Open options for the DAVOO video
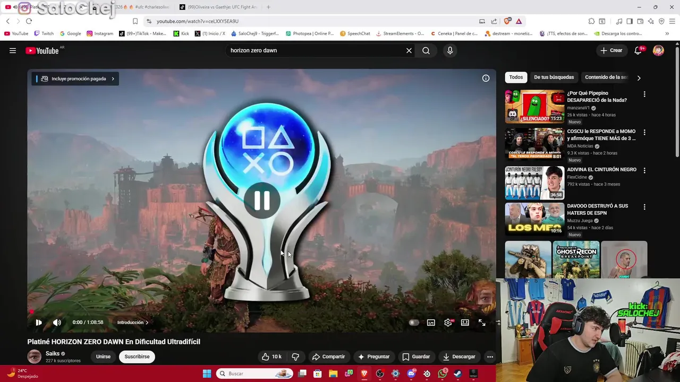The width and height of the screenshot is (680, 382). (x=644, y=207)
